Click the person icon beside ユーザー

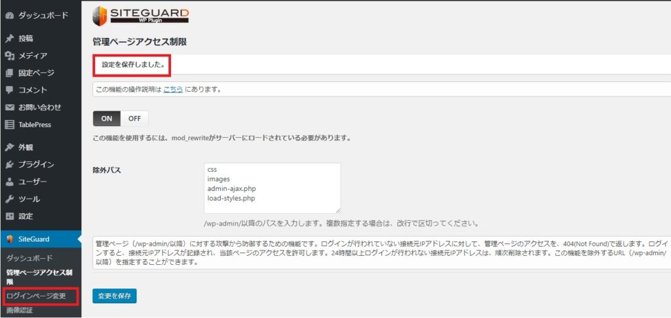click(x=9, y=182)
